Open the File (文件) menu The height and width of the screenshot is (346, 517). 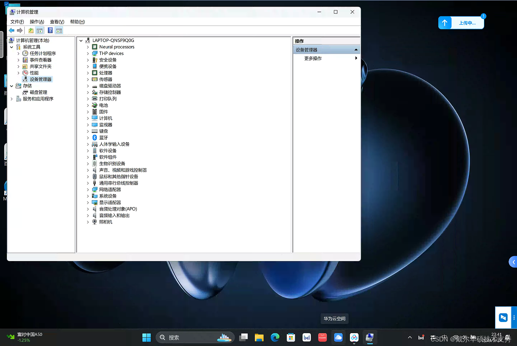[17, 22]
